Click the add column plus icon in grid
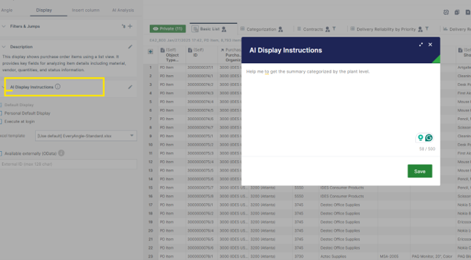This screenshot has width=471, height=260. (x=151, y=51)
